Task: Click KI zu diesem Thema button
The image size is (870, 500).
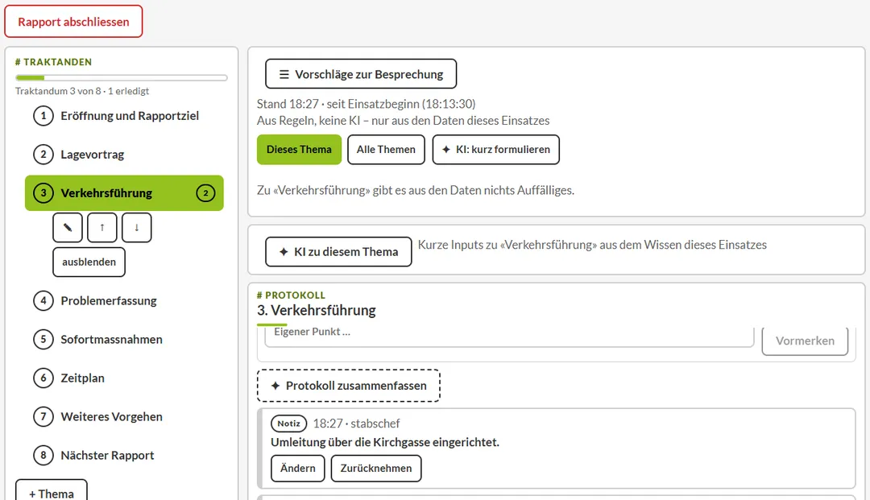Action: [338, 252]
